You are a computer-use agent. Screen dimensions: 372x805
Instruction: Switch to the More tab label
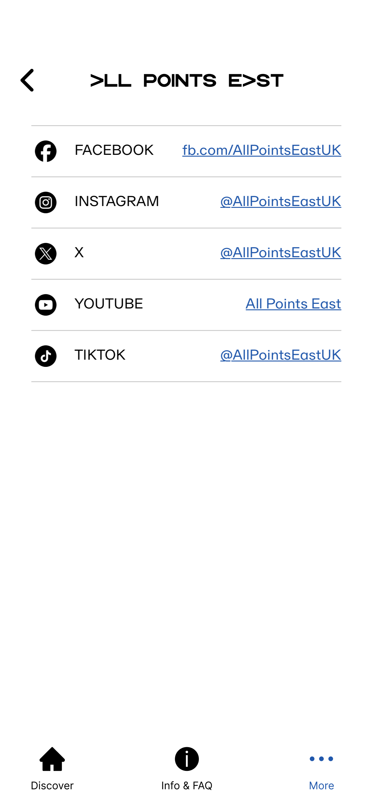coord(321,786)
